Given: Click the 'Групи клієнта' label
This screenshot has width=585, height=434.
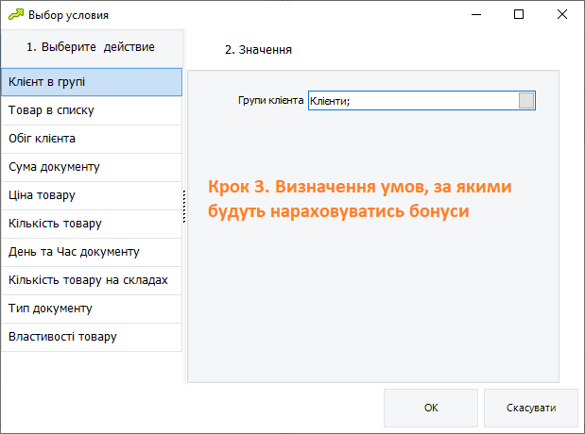Looking at the screenshot, I should point(270,101).
